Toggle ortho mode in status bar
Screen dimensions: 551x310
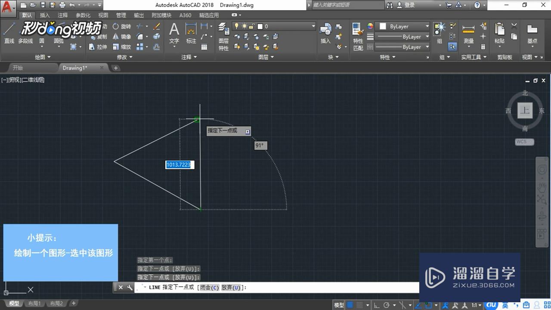coord(377,305)
